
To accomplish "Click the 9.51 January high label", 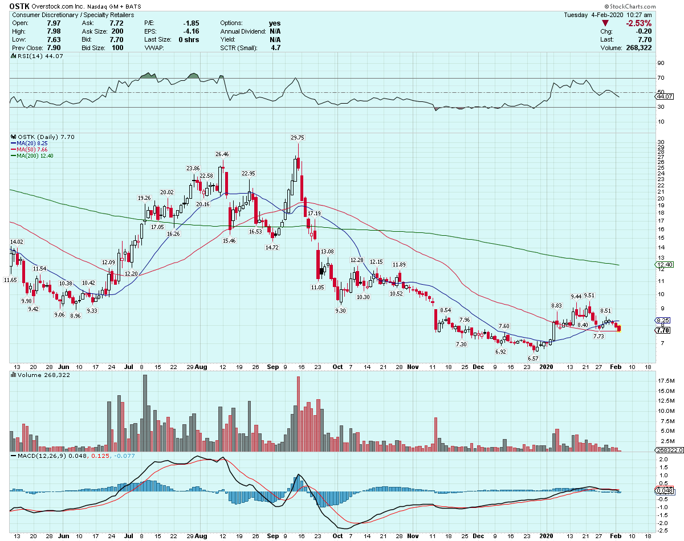I will [589, 296].
